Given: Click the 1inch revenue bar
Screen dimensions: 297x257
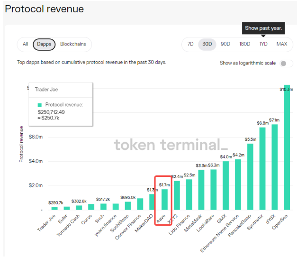Looking at the screenshot, I should tap(103, 207).
